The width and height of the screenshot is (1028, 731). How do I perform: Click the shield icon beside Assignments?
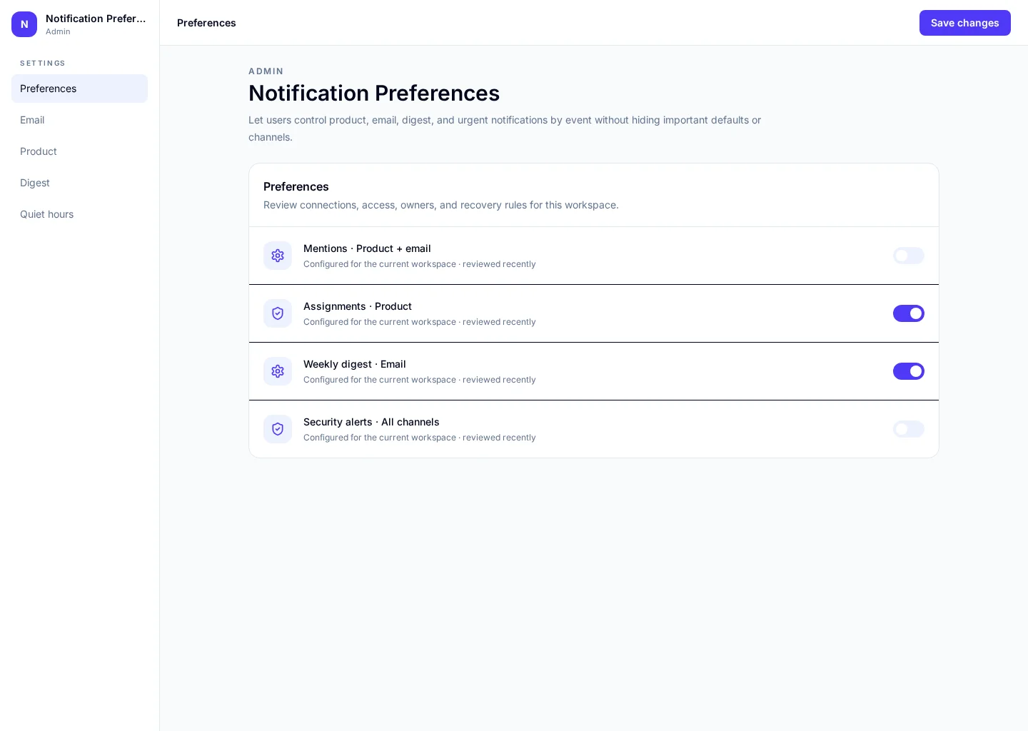point(278,313)
